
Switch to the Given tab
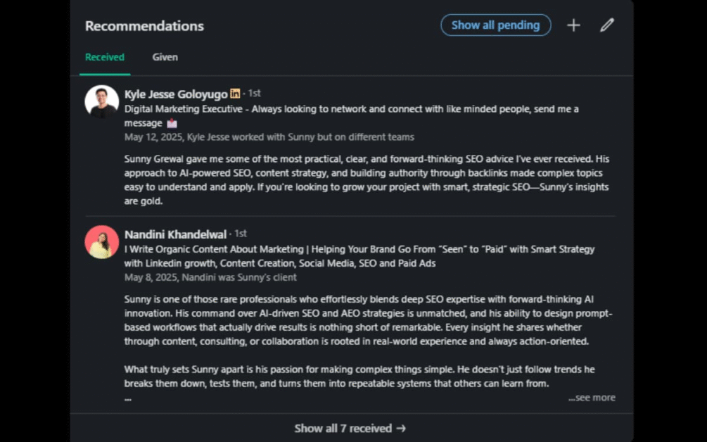165,57
